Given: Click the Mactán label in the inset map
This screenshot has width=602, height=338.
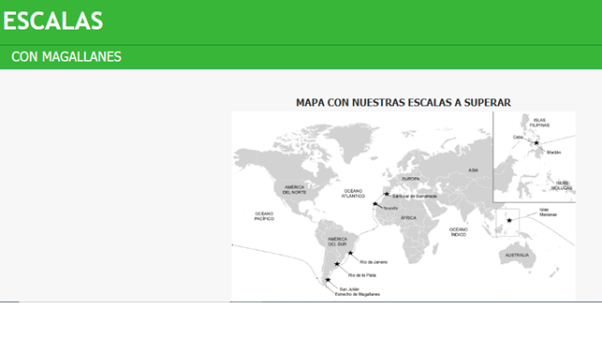Looking at the screenshot, I should point(553,153).
